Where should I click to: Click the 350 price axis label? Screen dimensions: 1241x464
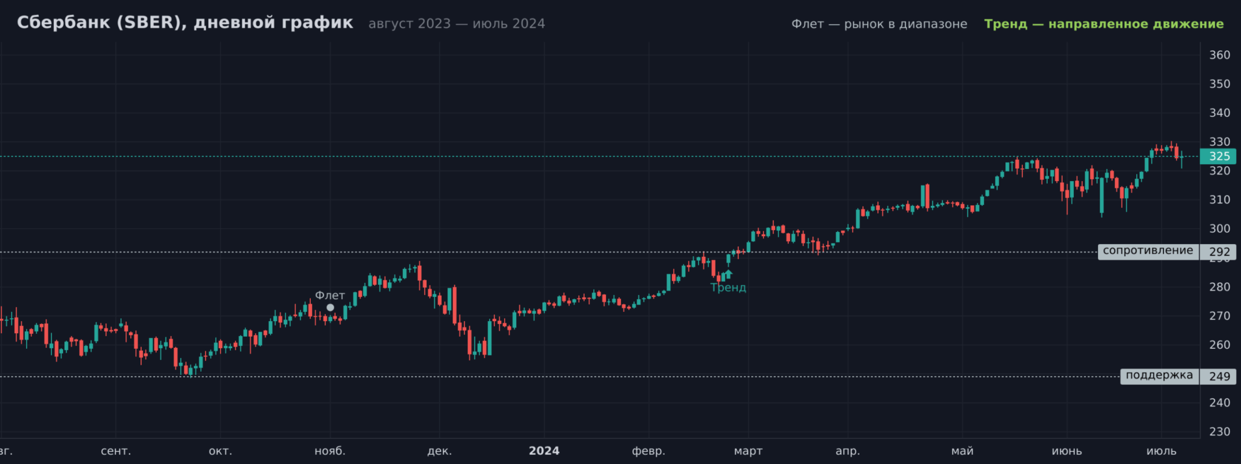click(1220, 84)
